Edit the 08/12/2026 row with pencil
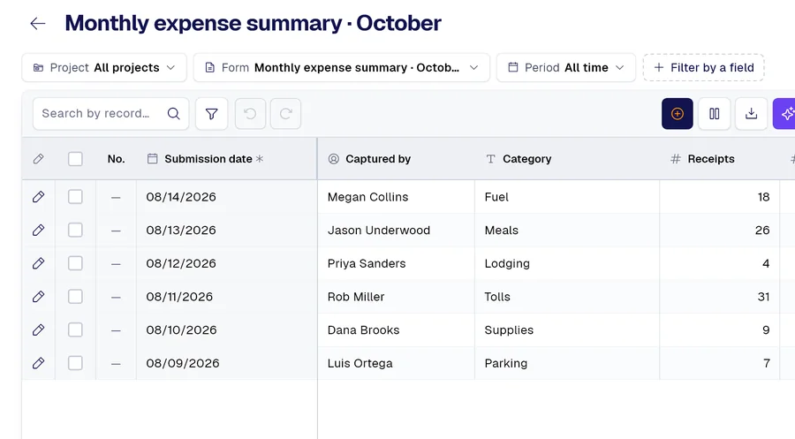 [39, 263]
